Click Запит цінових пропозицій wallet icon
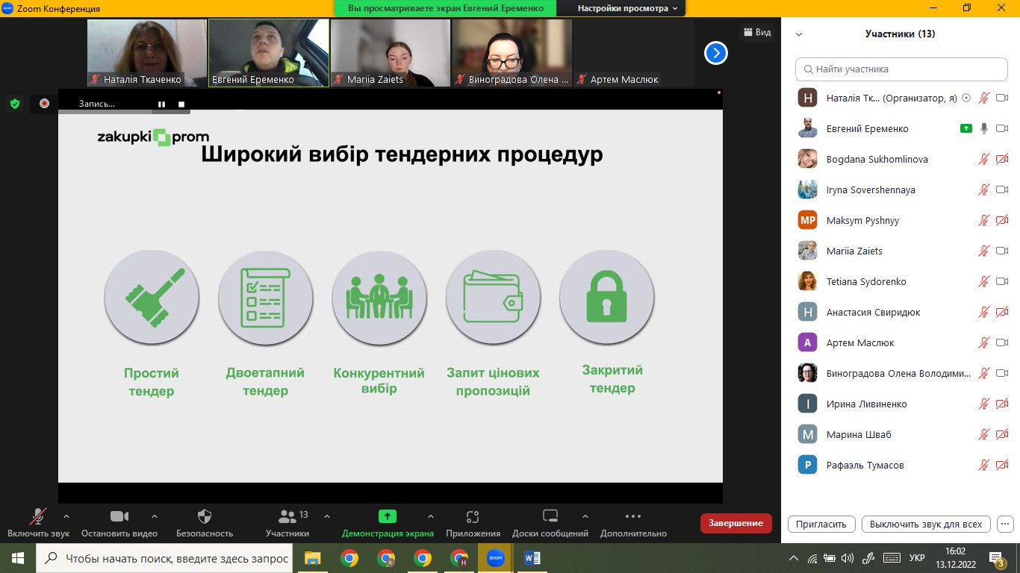This screenshot has width=1020, height=573. click(x=493, y=297)
